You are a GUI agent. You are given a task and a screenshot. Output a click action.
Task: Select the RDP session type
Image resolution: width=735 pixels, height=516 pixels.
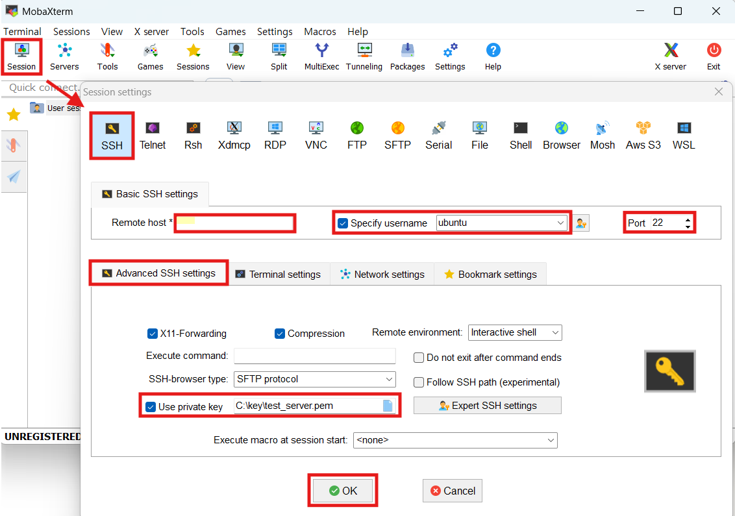[x=275, y=136]
